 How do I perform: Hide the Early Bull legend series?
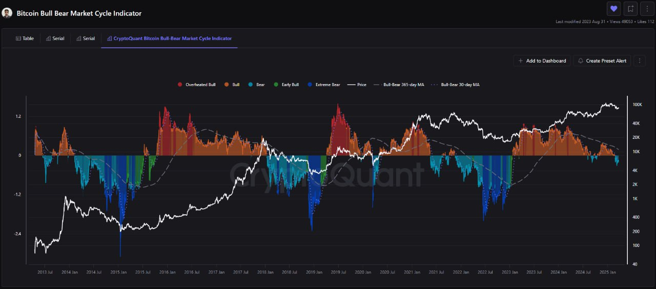tap(286, 85)
